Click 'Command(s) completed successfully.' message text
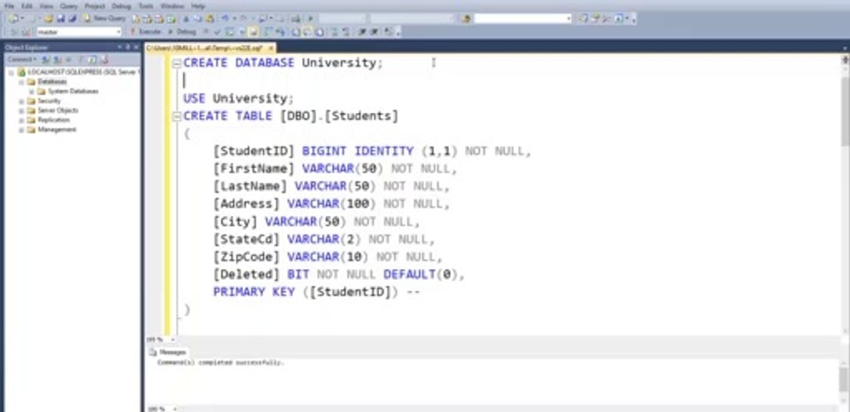The width and height of the screenshot is (850, 412). pyautogui.click(x=221, y=363)
